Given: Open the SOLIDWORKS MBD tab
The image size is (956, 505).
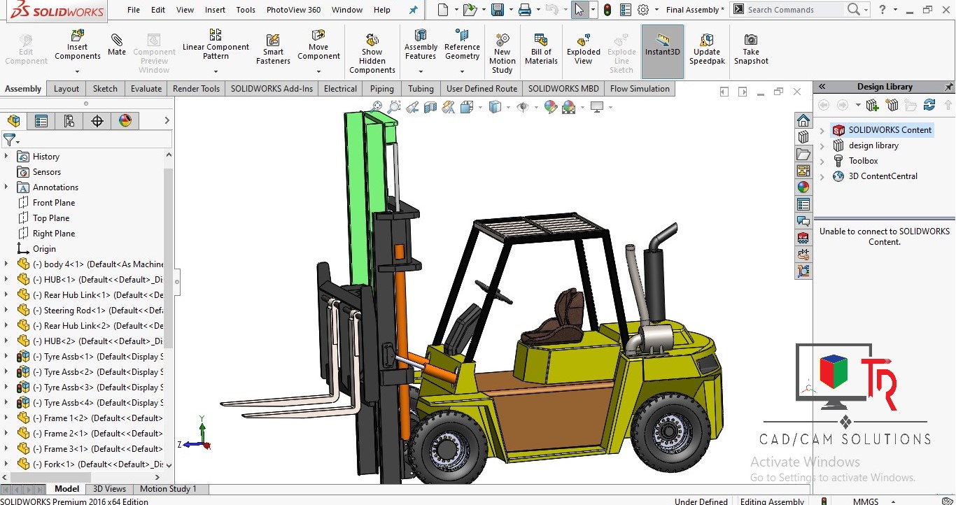Looking at the screenshot, I should tap(563, 89).
